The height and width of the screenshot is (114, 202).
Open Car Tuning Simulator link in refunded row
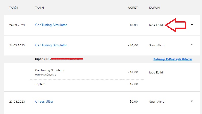tap(51, 25)
